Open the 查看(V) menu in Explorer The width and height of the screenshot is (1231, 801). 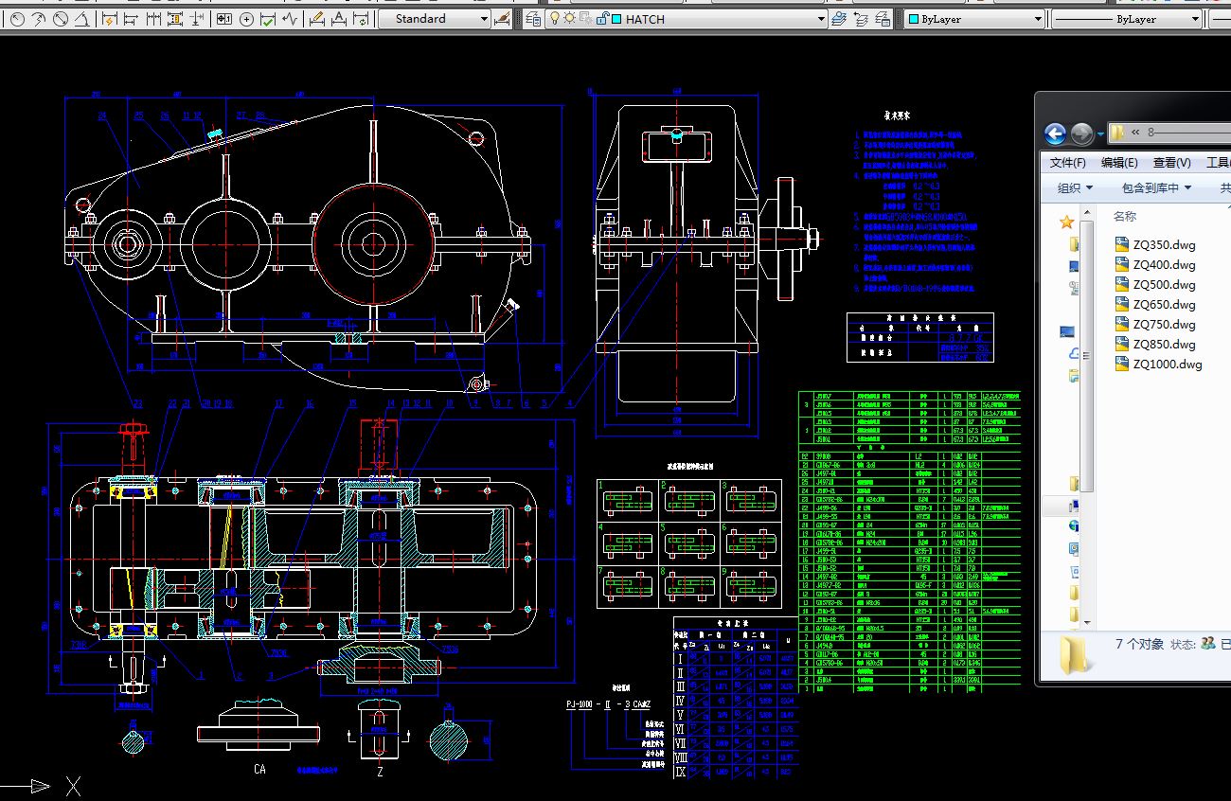(1171, 163)
